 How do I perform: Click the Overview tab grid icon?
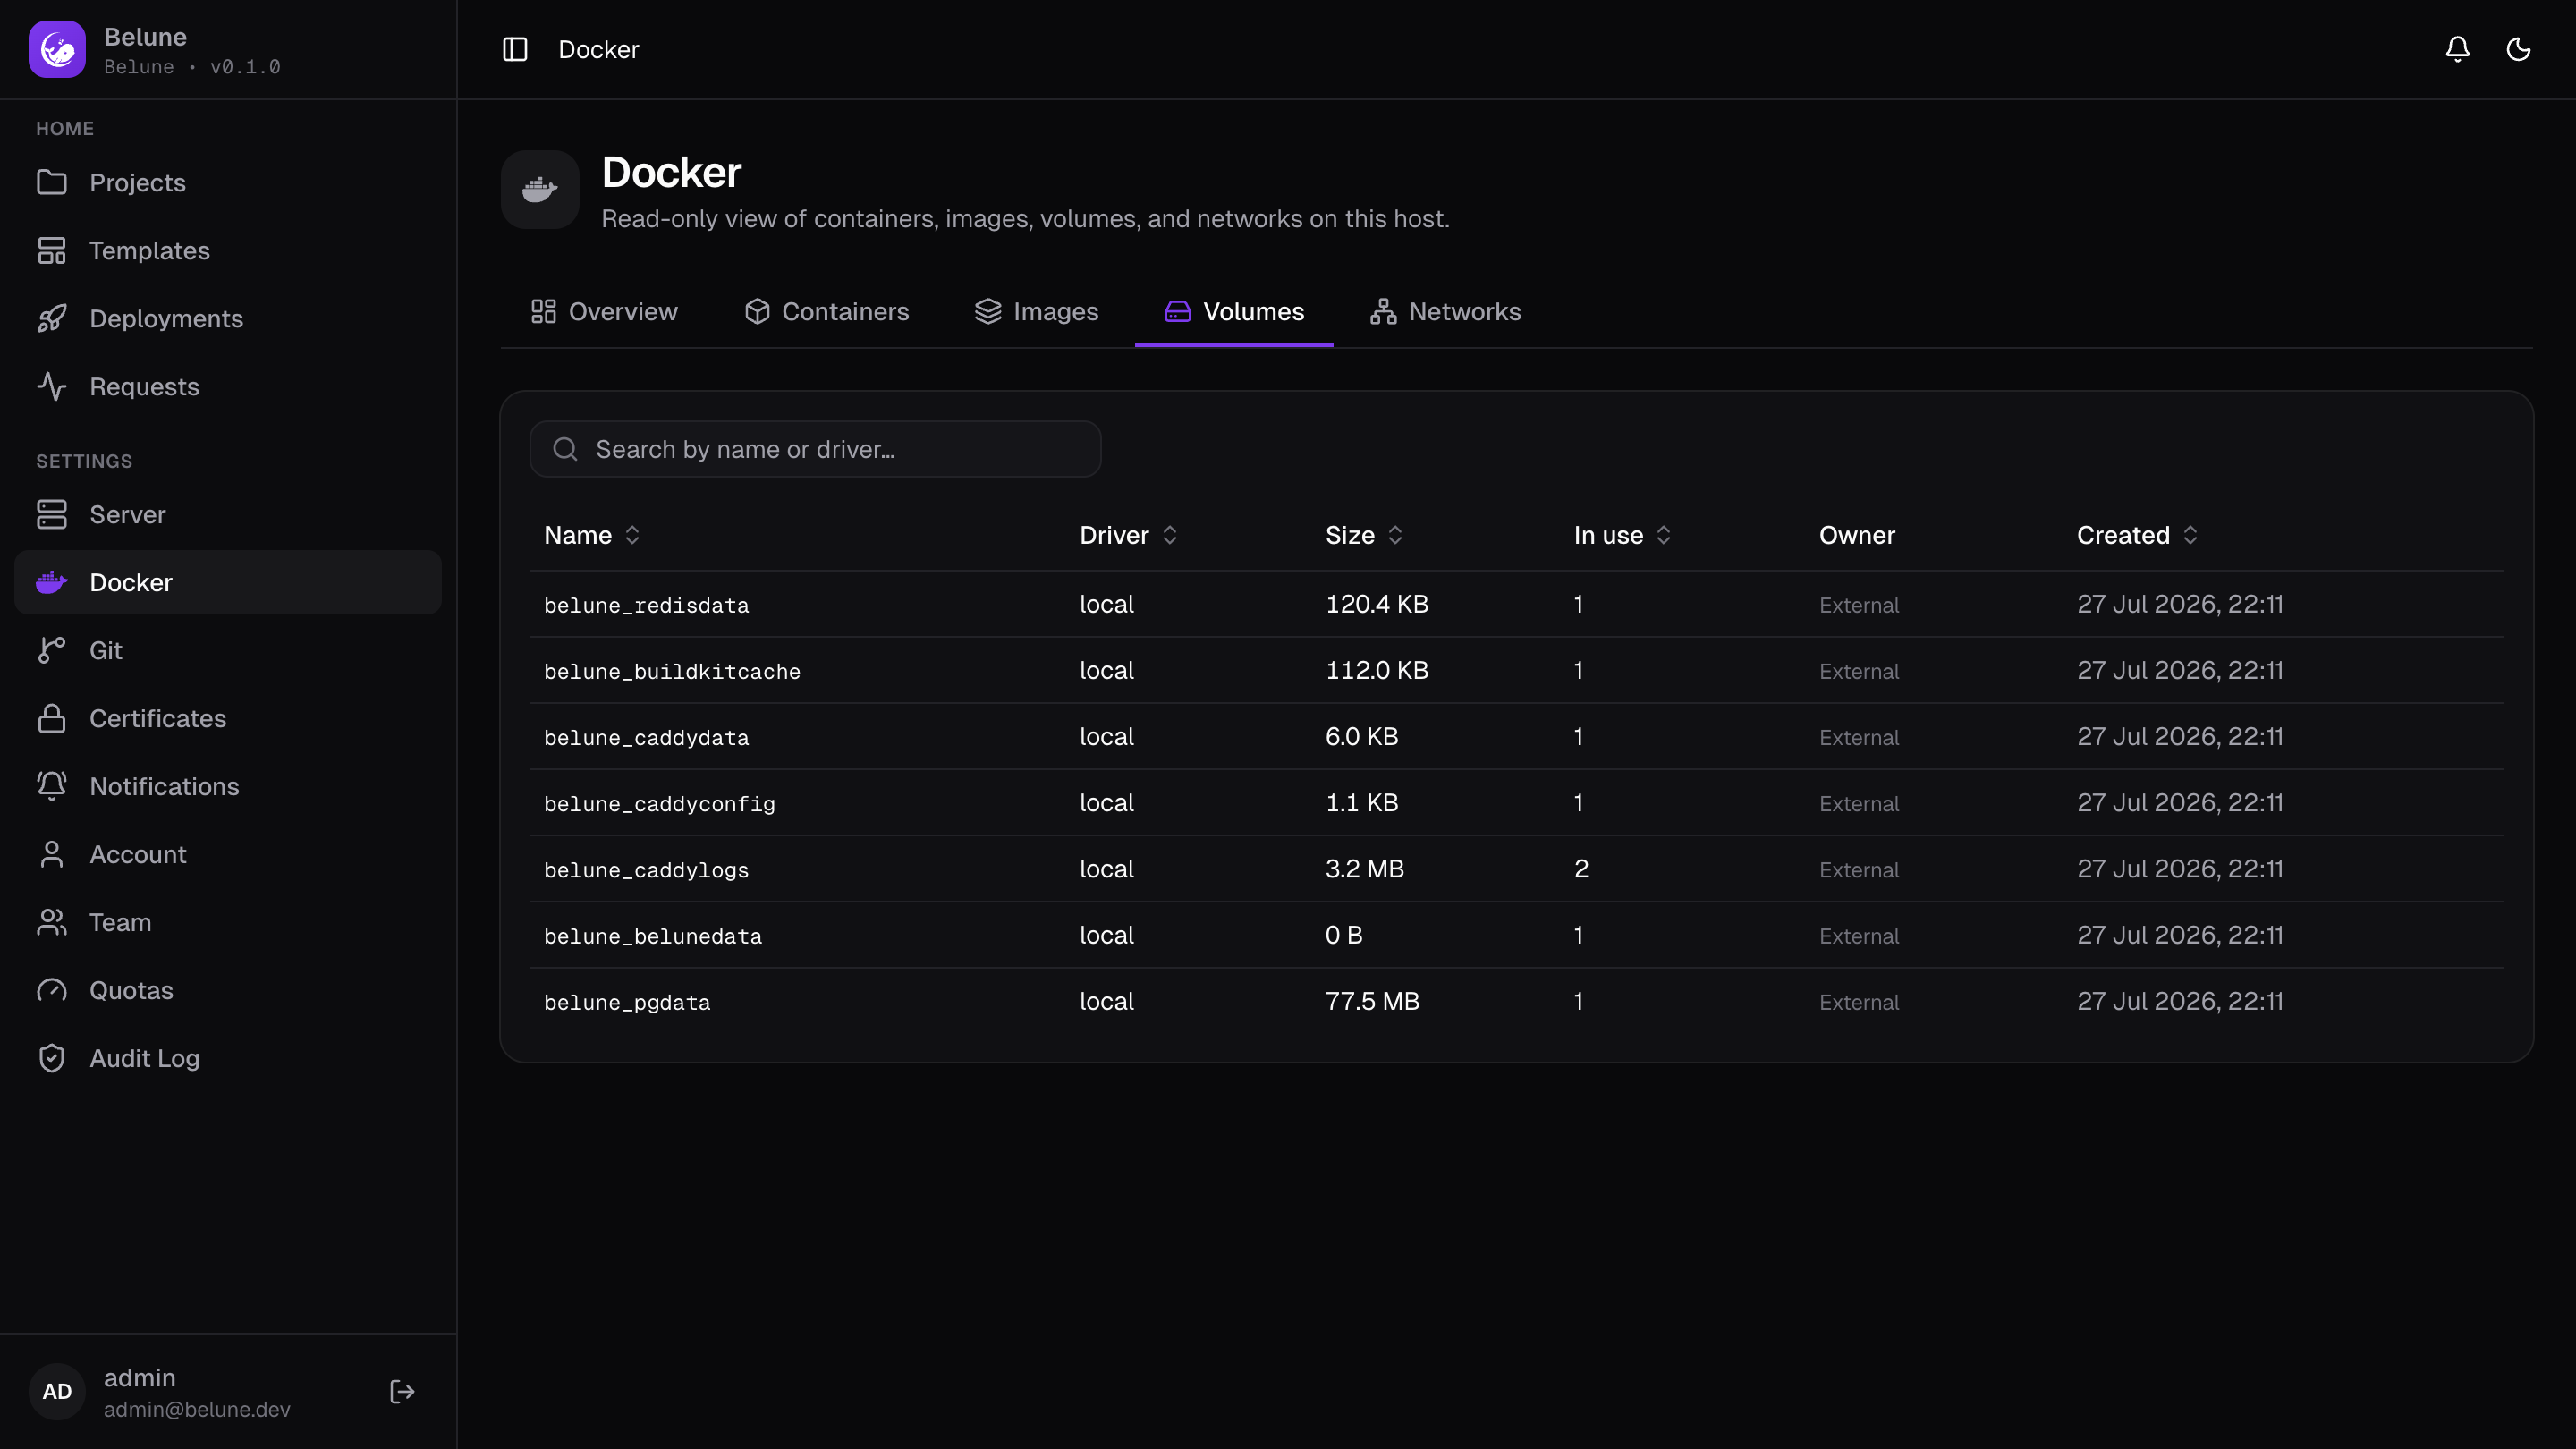point(544,311)
